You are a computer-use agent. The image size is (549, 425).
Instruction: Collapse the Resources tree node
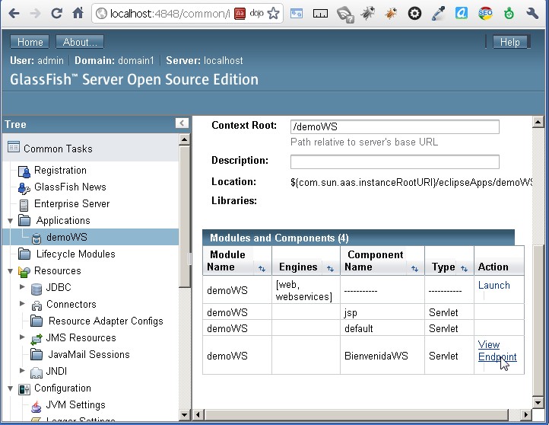(x=10, y=271)
